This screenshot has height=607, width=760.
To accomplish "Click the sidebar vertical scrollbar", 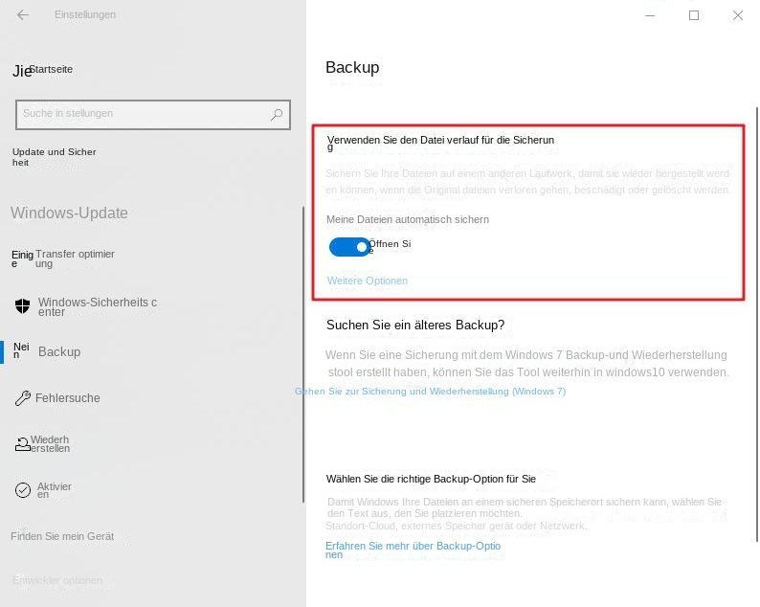I will pos(303,354).
